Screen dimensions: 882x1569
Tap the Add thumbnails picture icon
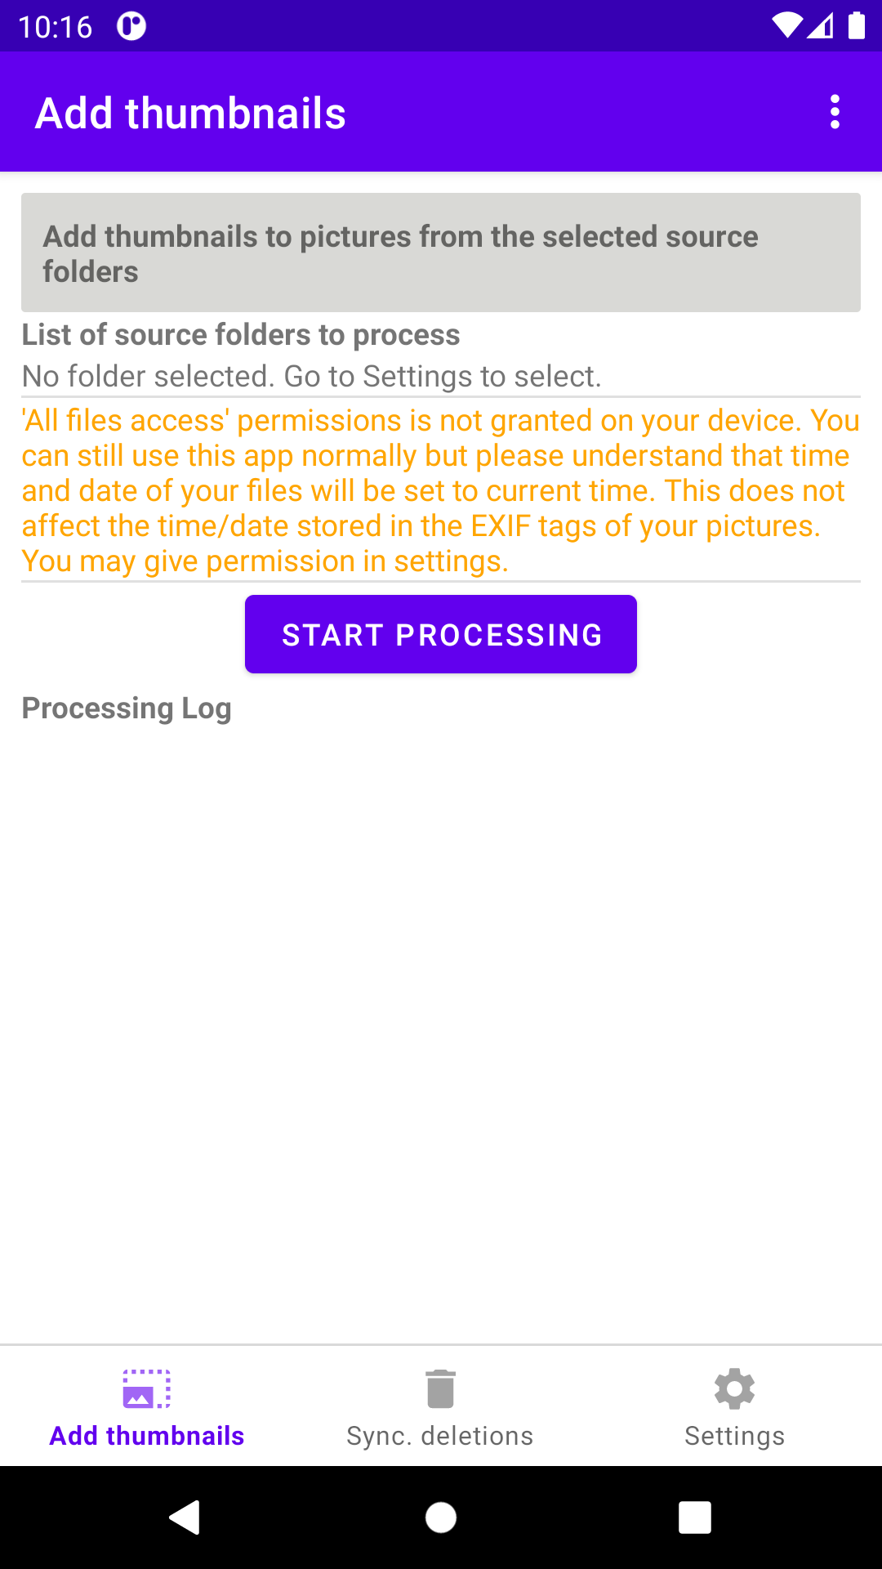(x=147, y=1389)
